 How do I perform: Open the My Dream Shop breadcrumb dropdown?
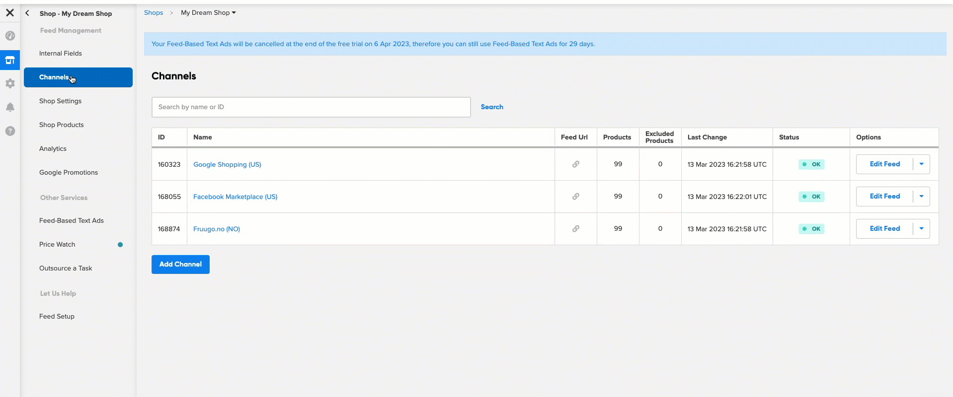click(208, 13)
